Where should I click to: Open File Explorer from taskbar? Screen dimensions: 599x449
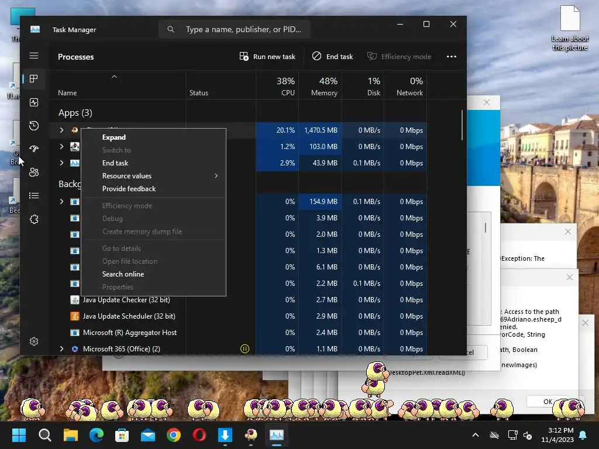(70, 435)
